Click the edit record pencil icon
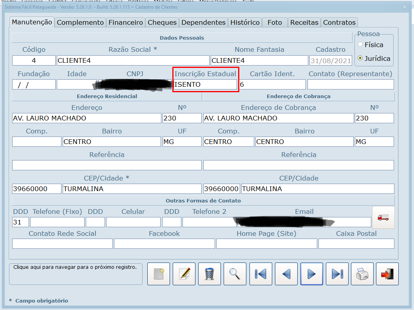The image size is (414, 310). [184, 274]
